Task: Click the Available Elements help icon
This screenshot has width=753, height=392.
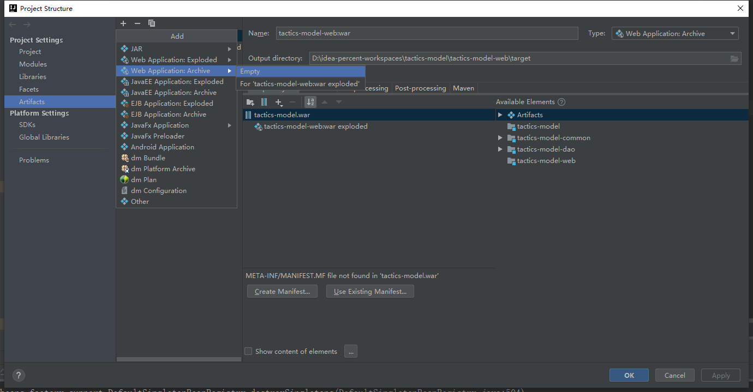Action: point(561,102)
